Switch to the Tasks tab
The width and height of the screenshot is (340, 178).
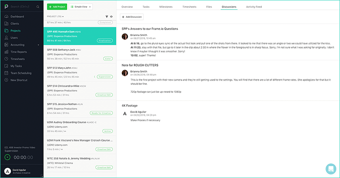146,7
